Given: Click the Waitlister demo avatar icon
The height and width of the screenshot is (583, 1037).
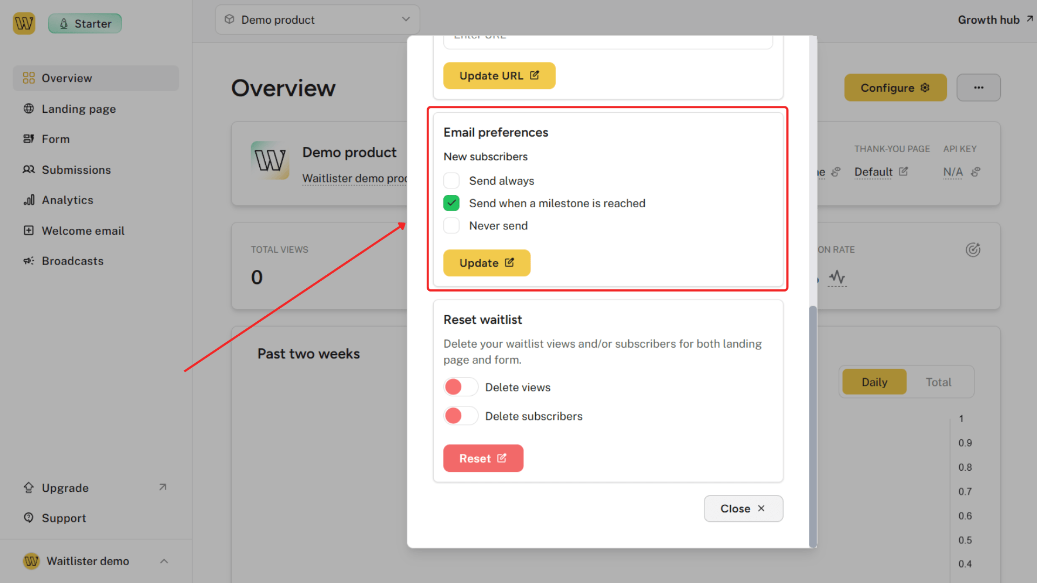Looking at the screenshot, I should click(x=31, y=561).
